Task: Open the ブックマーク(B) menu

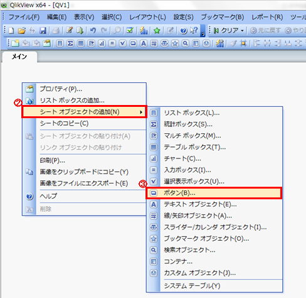Action: click(223, 17)
